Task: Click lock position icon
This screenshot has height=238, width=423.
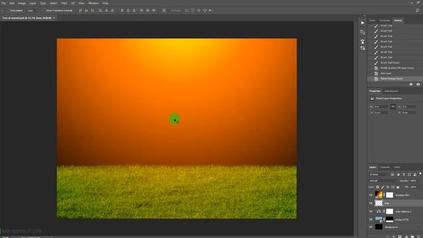Action: 388,187
